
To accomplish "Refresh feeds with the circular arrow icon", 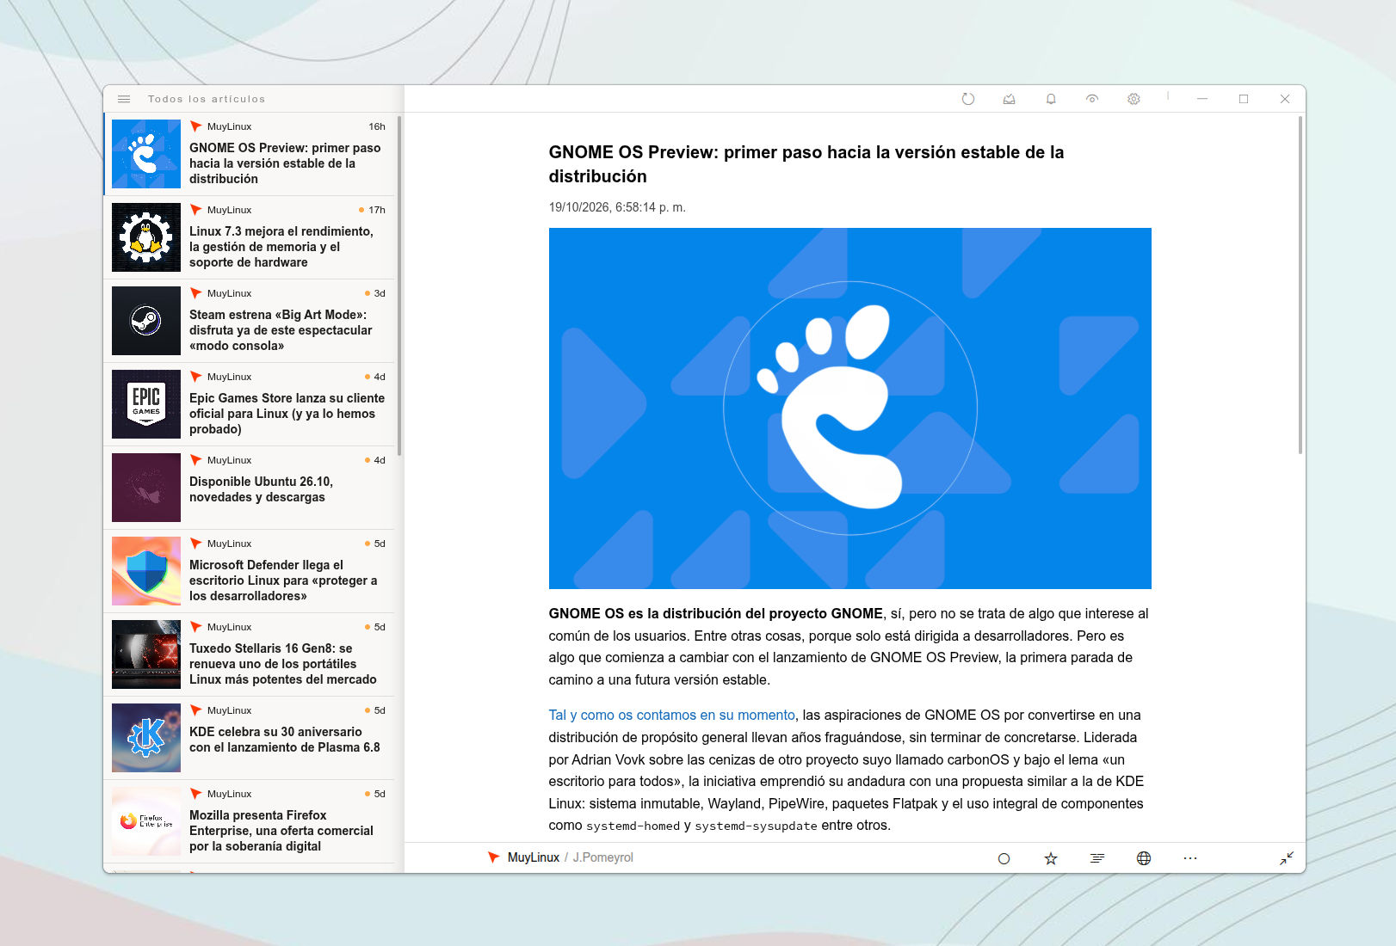I will click(968, 99).
